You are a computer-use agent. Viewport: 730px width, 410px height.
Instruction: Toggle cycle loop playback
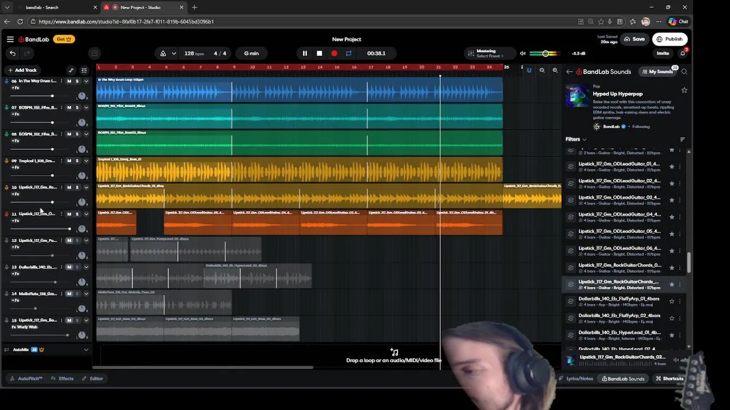(x=348, y=54)
